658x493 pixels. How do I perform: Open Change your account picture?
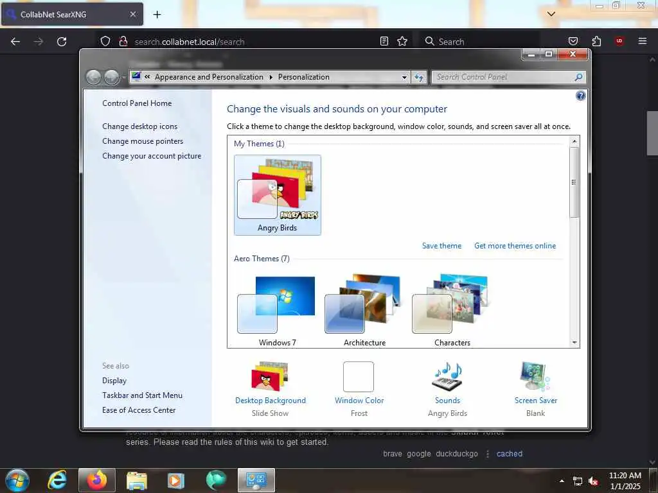(x=152, y=155)
